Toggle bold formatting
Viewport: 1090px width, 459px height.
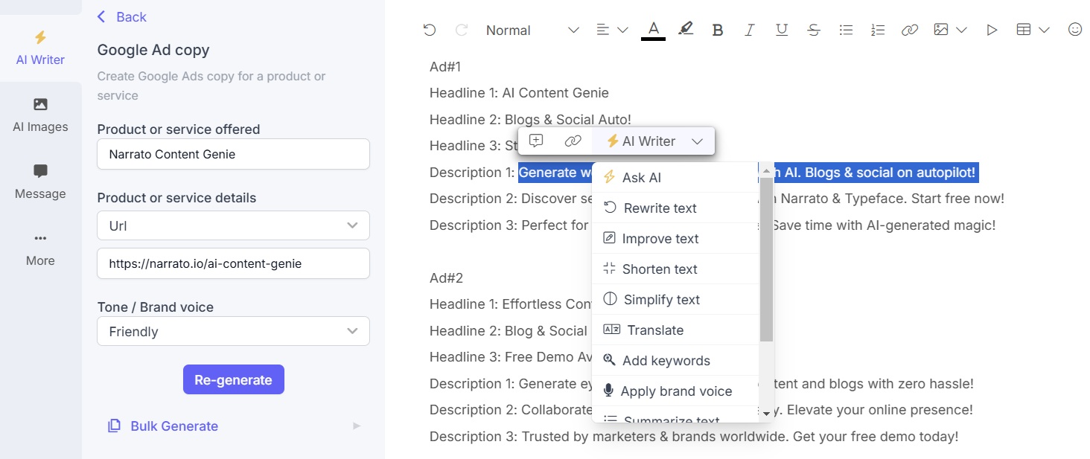point(718,30)
